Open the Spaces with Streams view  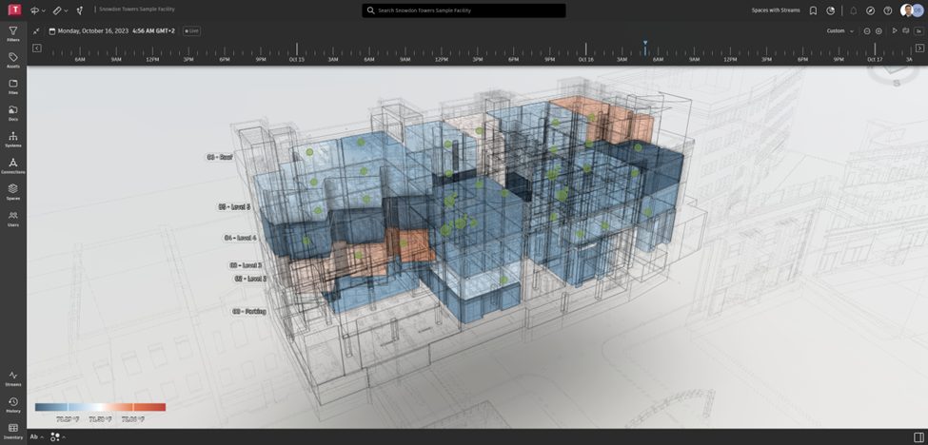776,10
